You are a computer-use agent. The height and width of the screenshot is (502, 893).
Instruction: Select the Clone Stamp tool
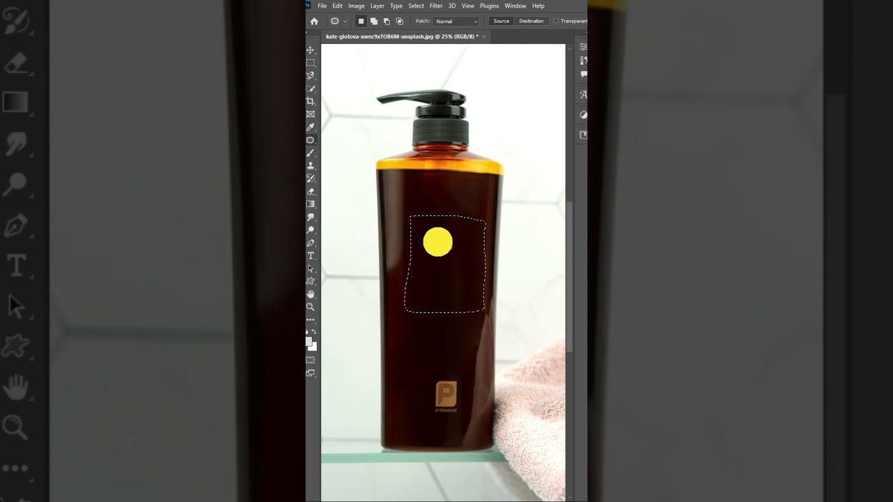point(310,165)
